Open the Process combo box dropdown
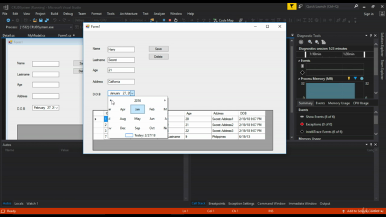 pos(71,27)
